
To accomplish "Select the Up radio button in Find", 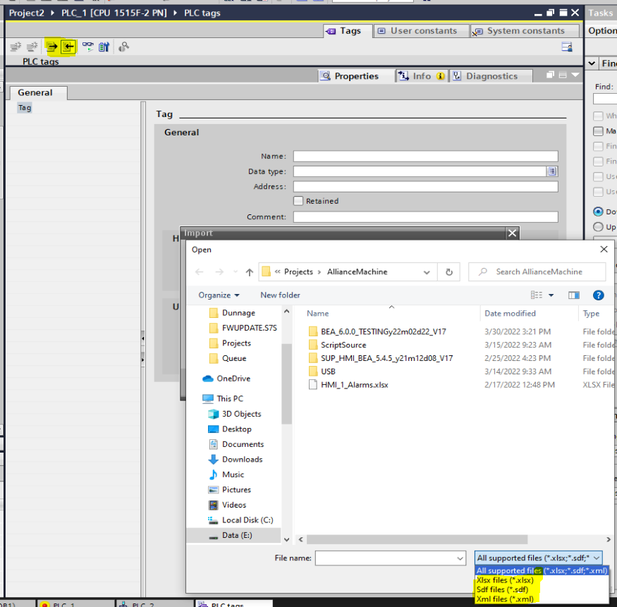I will coord(598,227).
